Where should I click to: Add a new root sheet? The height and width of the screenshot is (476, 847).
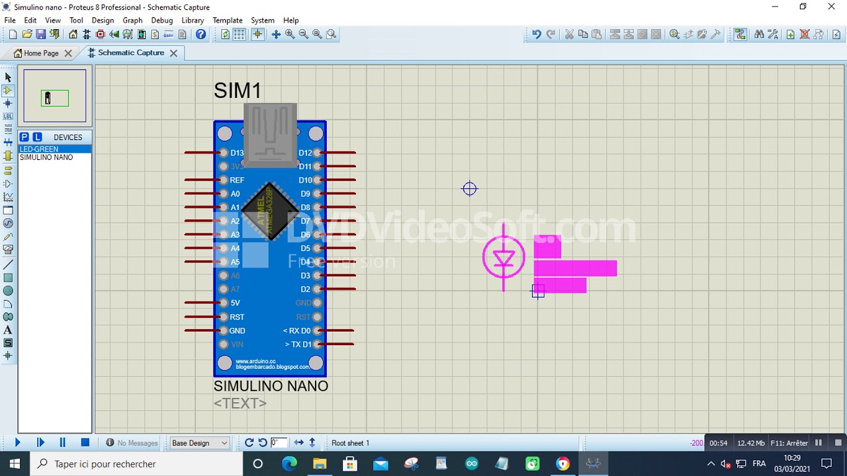click(x=791, y=34)
